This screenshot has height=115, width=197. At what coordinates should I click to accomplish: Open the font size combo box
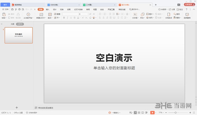(x=83, y=14)
